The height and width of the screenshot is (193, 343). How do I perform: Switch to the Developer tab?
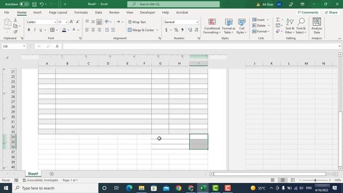tap(147, 12)
